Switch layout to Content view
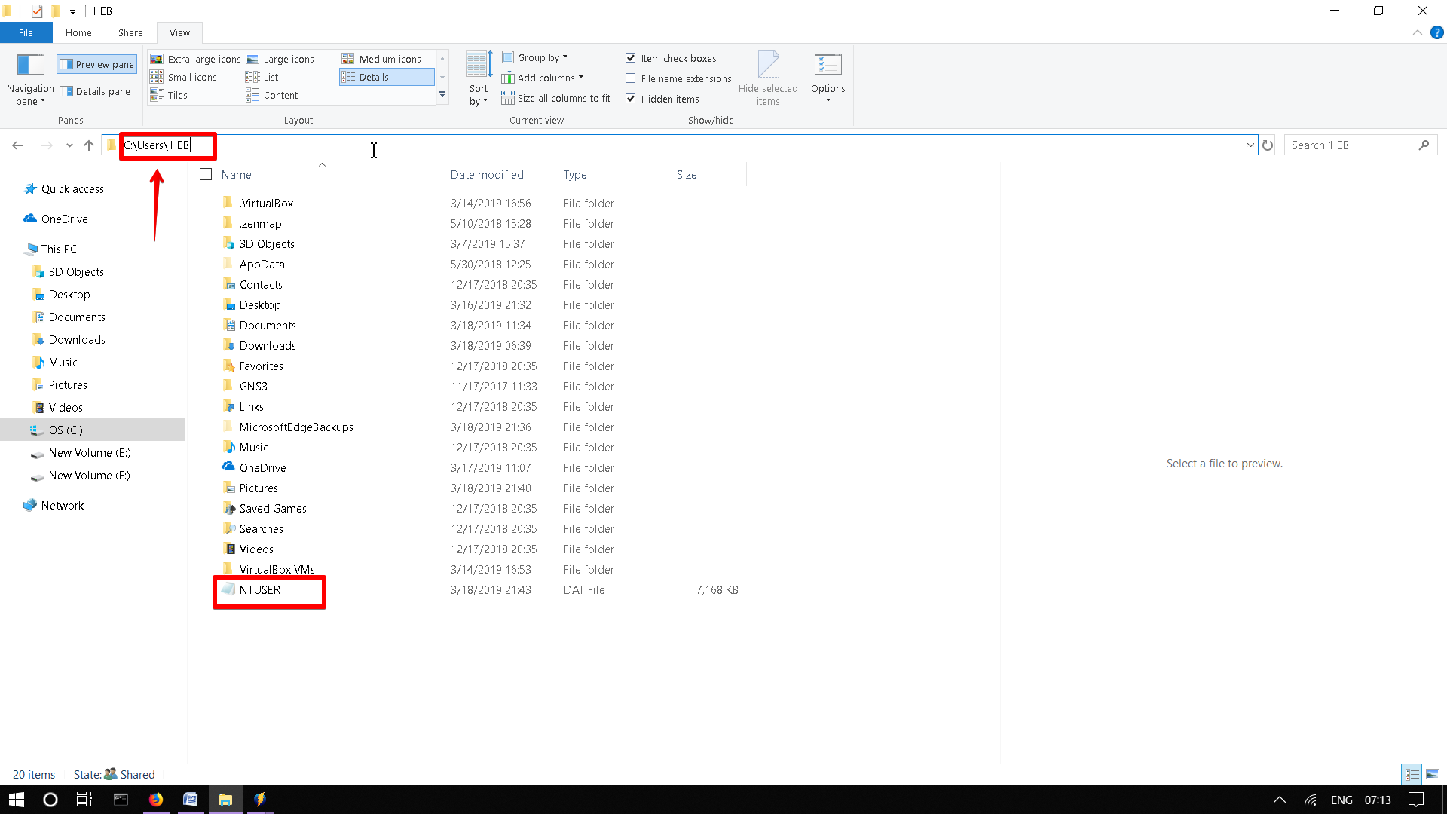 coord(272,95)
